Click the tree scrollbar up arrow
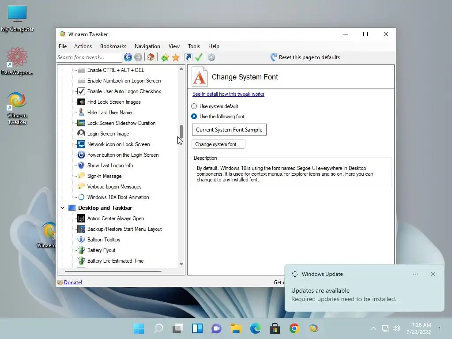452x339 pixels. point(181,69)
